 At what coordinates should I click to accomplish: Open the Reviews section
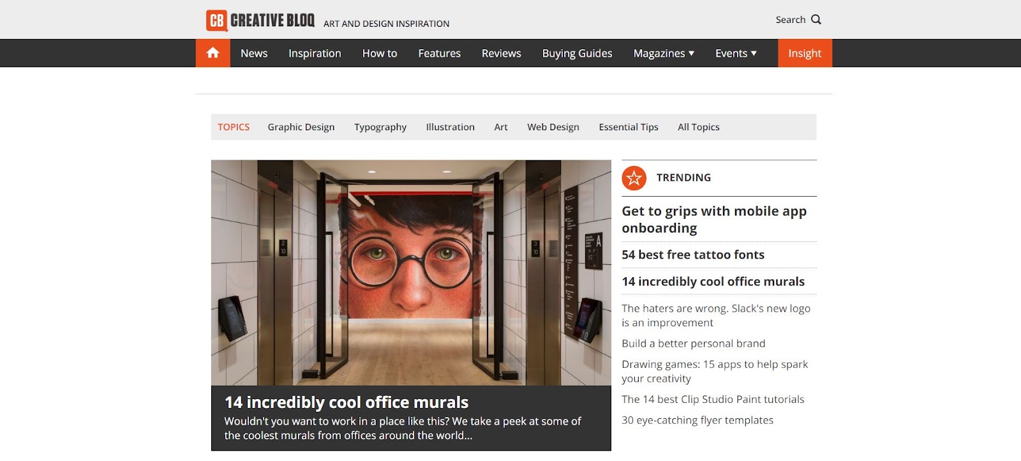(501, 54)
